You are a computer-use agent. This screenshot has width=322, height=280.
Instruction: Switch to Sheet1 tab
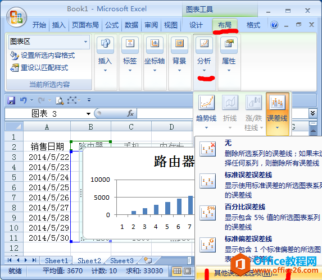pyautogui.click(x=56, y=260)
